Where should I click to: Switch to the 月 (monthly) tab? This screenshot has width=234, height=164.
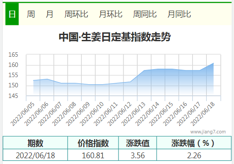(x=49, y=14)
